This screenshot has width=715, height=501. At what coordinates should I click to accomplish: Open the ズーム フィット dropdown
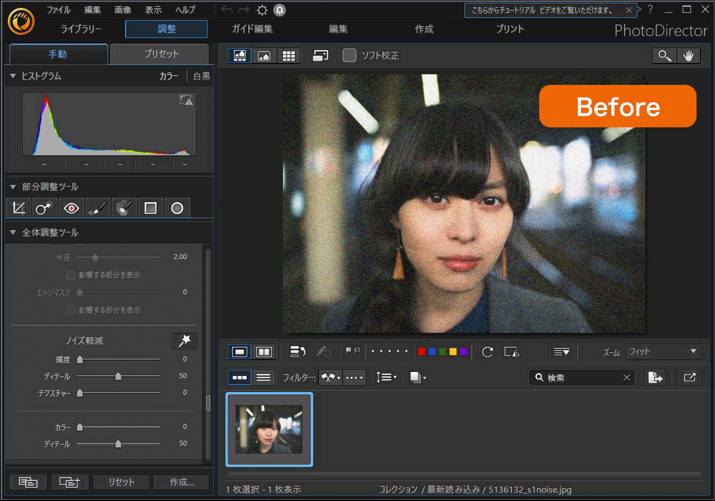coord(663,351)
